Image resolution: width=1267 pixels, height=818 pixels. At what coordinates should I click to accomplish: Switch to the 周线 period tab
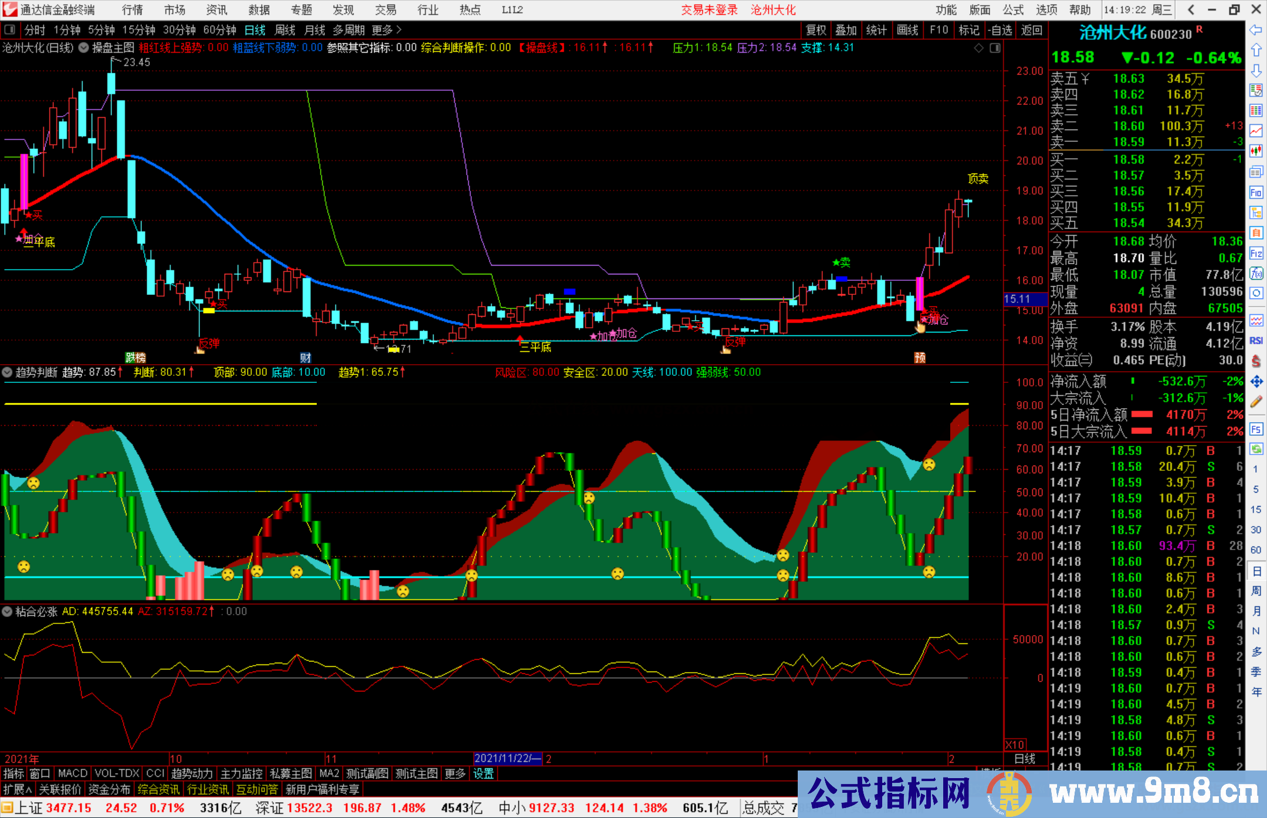tap(285, 30)
